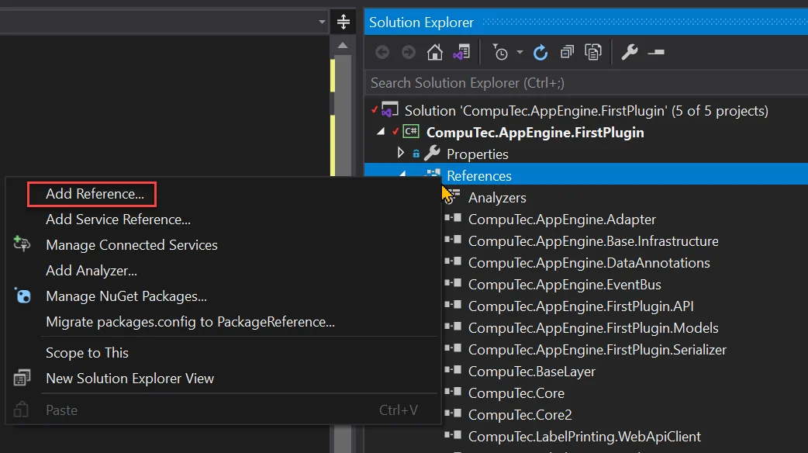Viewport: 808px width, 453px height.
Task: Click the Collapse All toolbar icon
Action: (568, 53)
